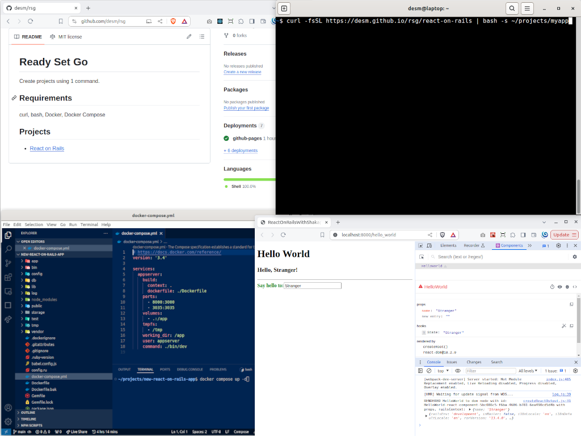Viewport: 581px width, 436px height.
Task: Open the README outline list icon
Action: click(202, 36)
